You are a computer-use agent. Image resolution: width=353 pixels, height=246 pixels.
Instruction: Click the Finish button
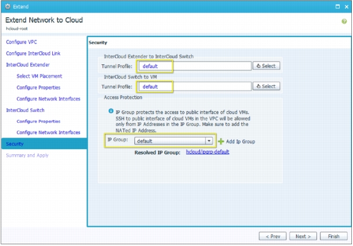click(334, 236)
